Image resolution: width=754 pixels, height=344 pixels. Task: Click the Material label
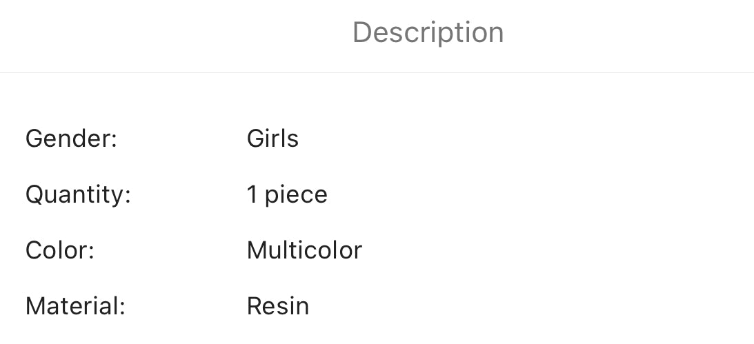coord(75,305)
